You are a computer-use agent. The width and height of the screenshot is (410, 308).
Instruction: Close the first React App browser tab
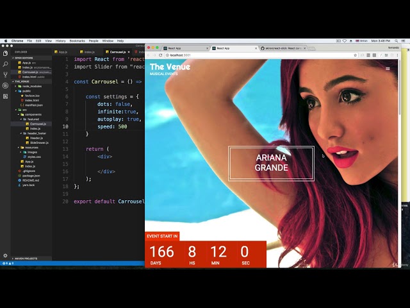tap(207, 49)
